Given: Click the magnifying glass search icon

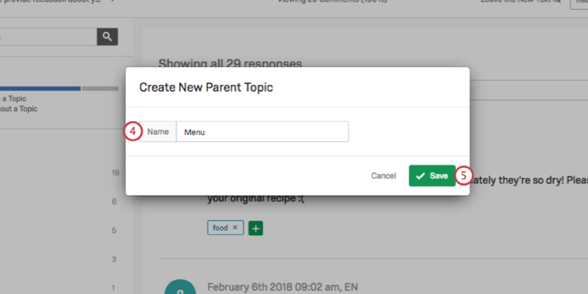Looking at the screenshot, I should [107, 37].
